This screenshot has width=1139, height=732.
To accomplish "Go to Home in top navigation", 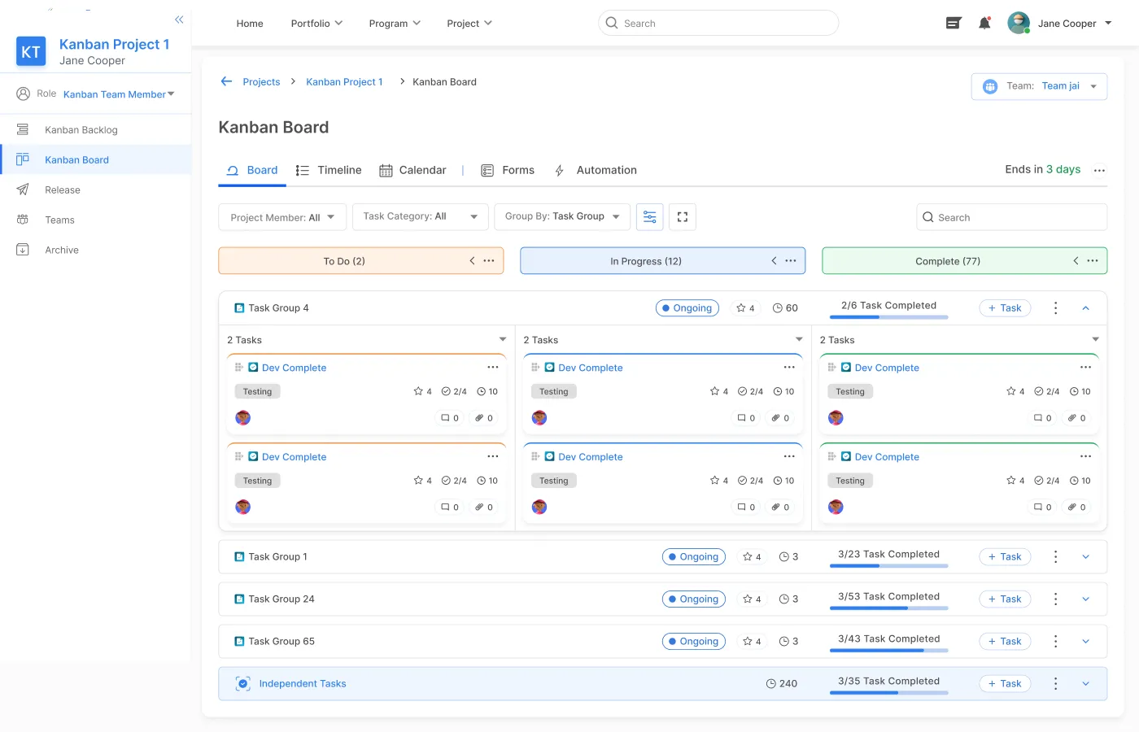I will [x=250, y=24].
